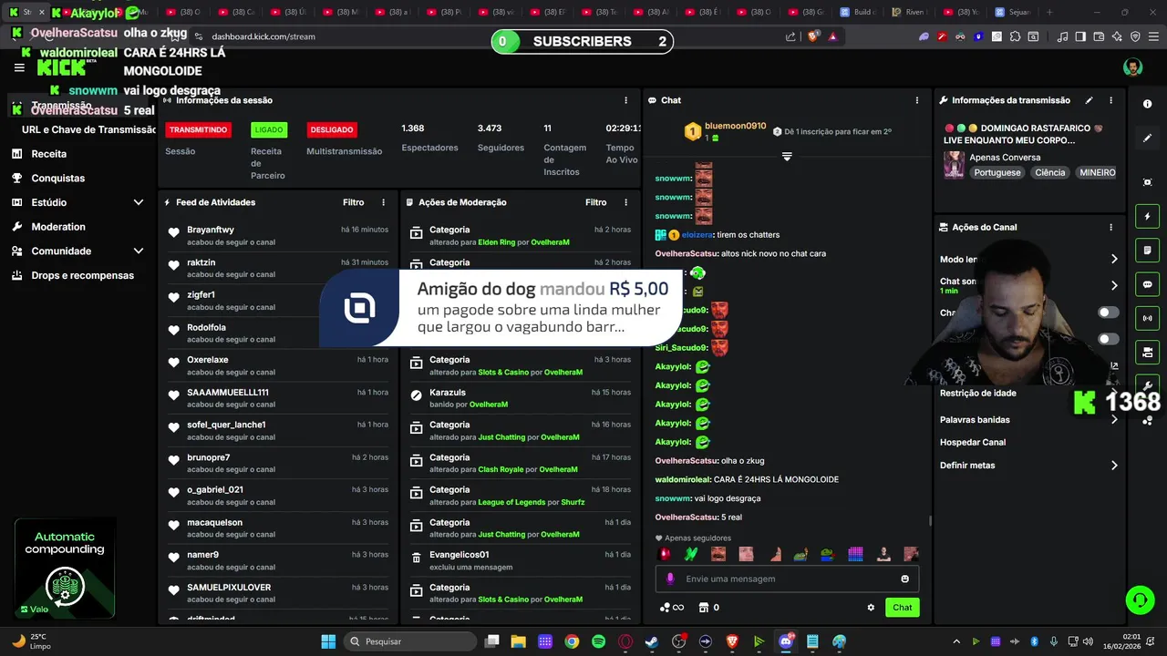Viewport: 1167px width, 656px height.
Task: Click the Brave shield icon in address bar
Action: click(814, 36)
